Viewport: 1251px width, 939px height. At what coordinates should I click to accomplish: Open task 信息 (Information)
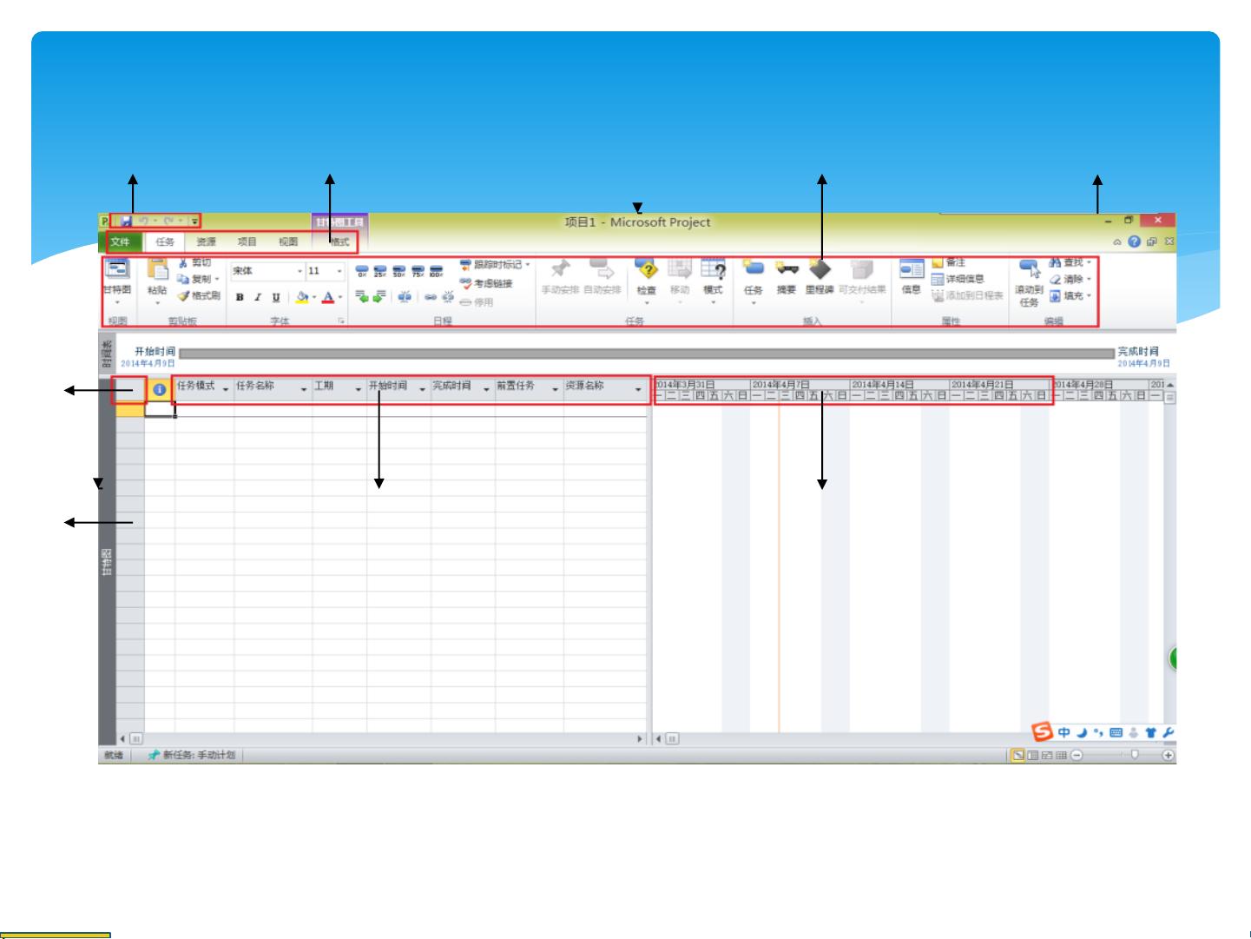911,278
